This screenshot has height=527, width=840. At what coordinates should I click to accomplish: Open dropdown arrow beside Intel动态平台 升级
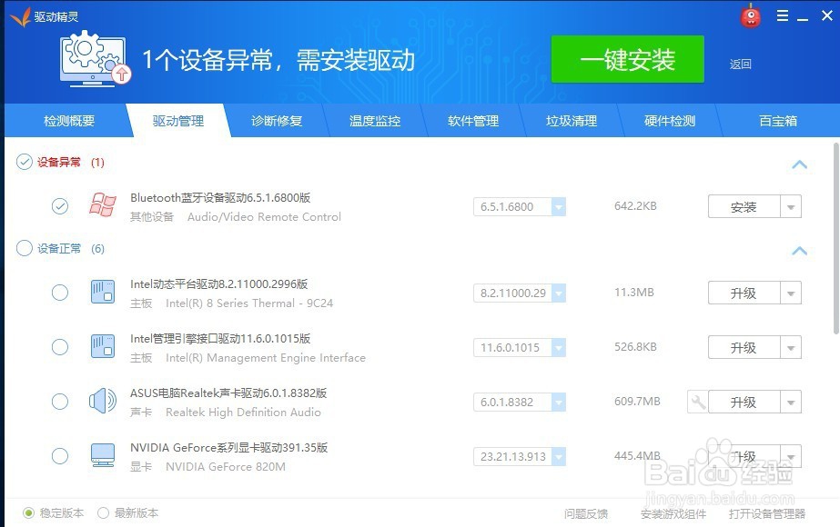pos(791,293)
